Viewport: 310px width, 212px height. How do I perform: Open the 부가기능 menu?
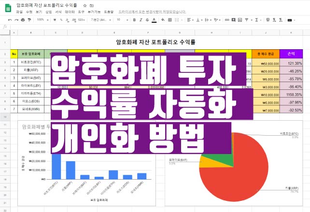(94, 12)
